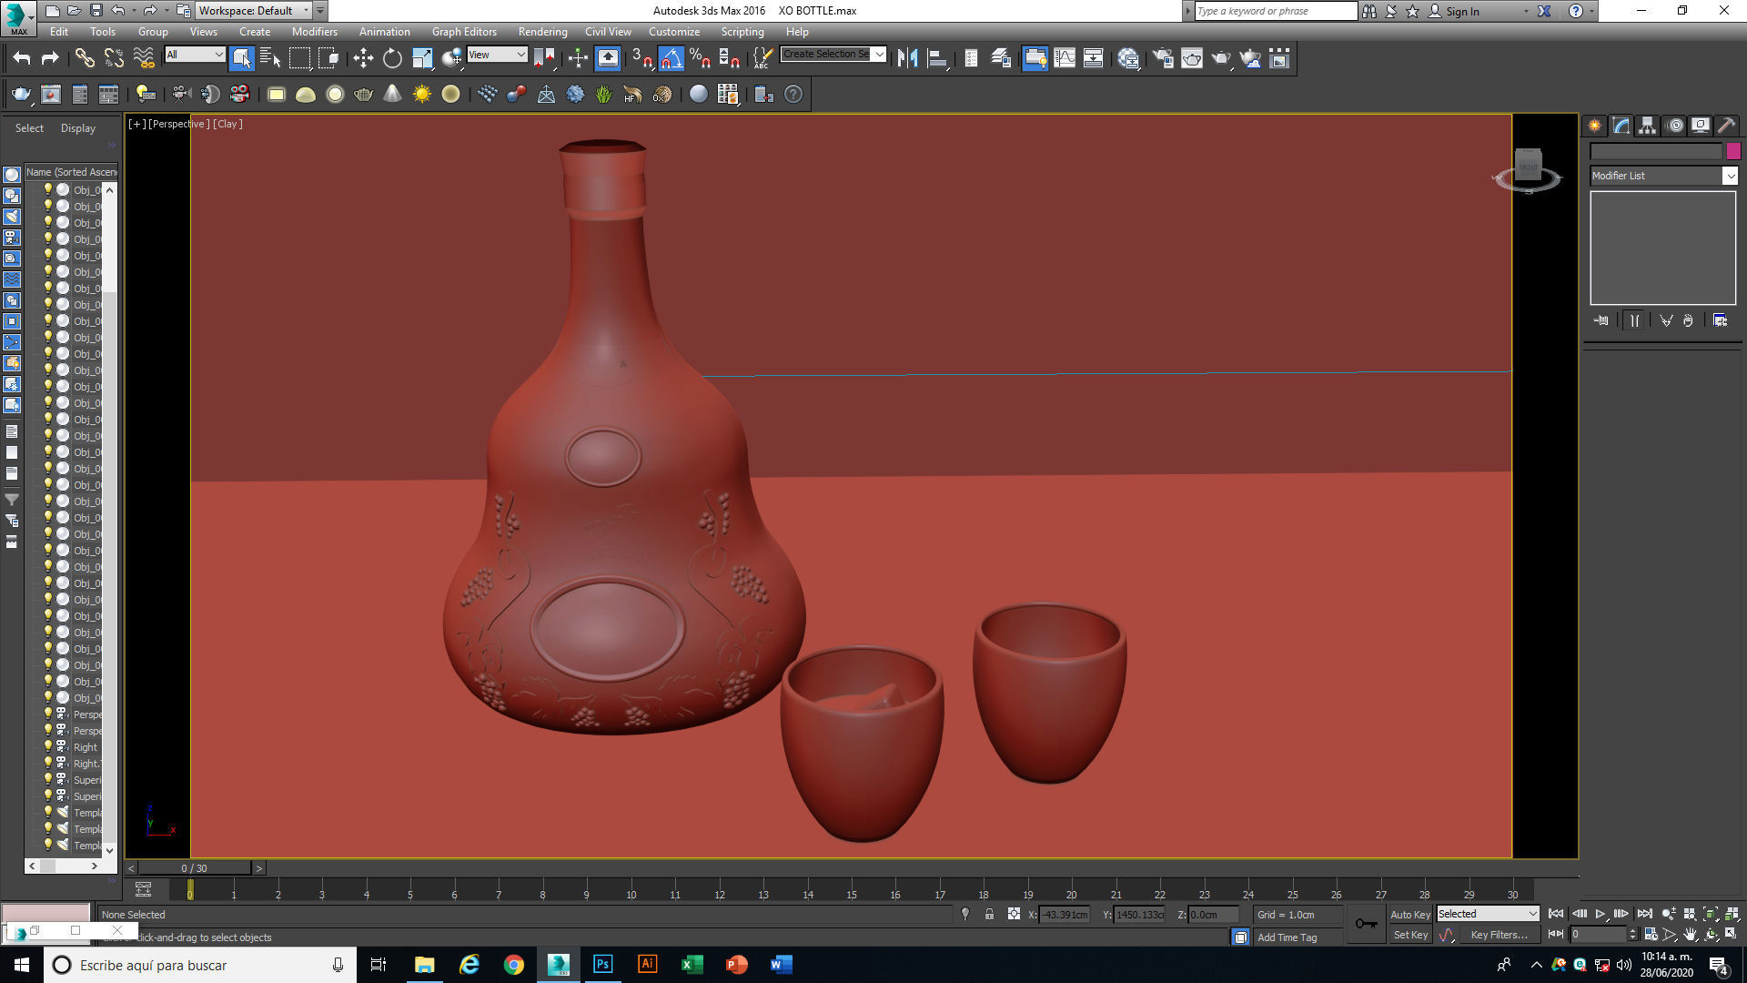The width and height of the screenshot is (1747, 983).
Task: Toggle the 3D Snaps button
Action: click(642, 58)
